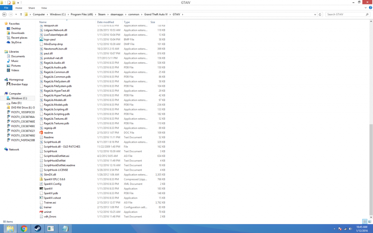Select SparkIV.Config XML file icon
This screenshot has width=373, height=233.
pos(41,184)
